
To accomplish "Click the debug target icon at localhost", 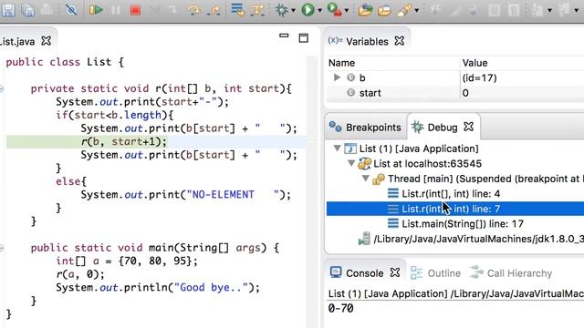I will pos(365,163).
